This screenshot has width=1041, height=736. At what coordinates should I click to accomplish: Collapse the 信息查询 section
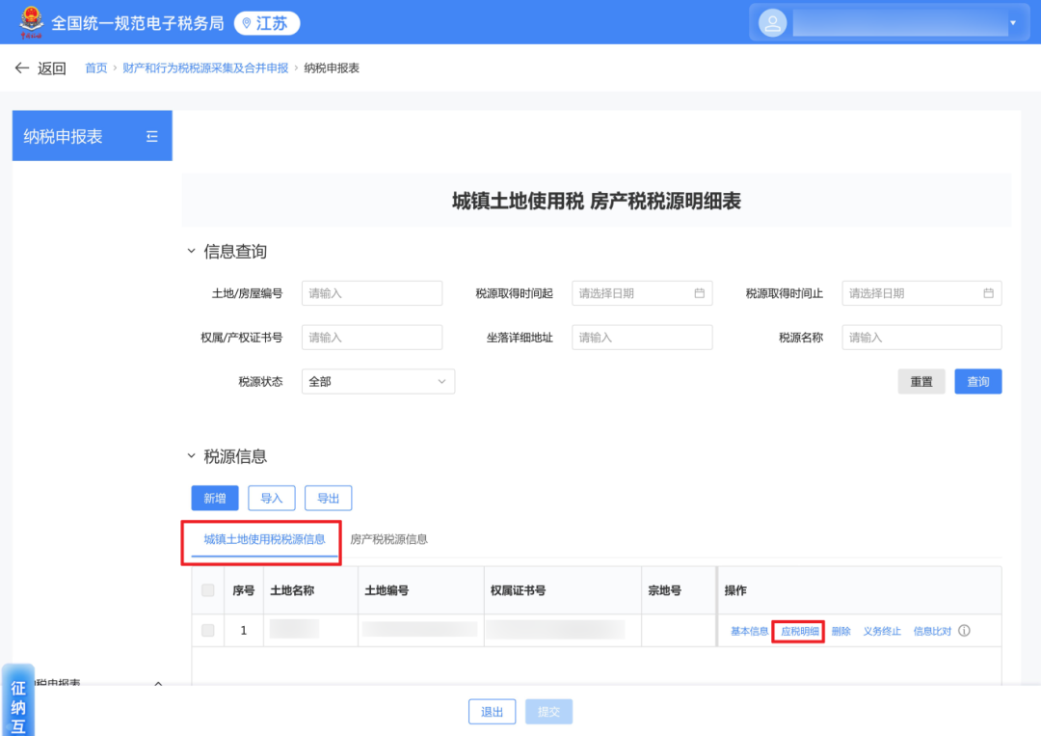point(191,251)
